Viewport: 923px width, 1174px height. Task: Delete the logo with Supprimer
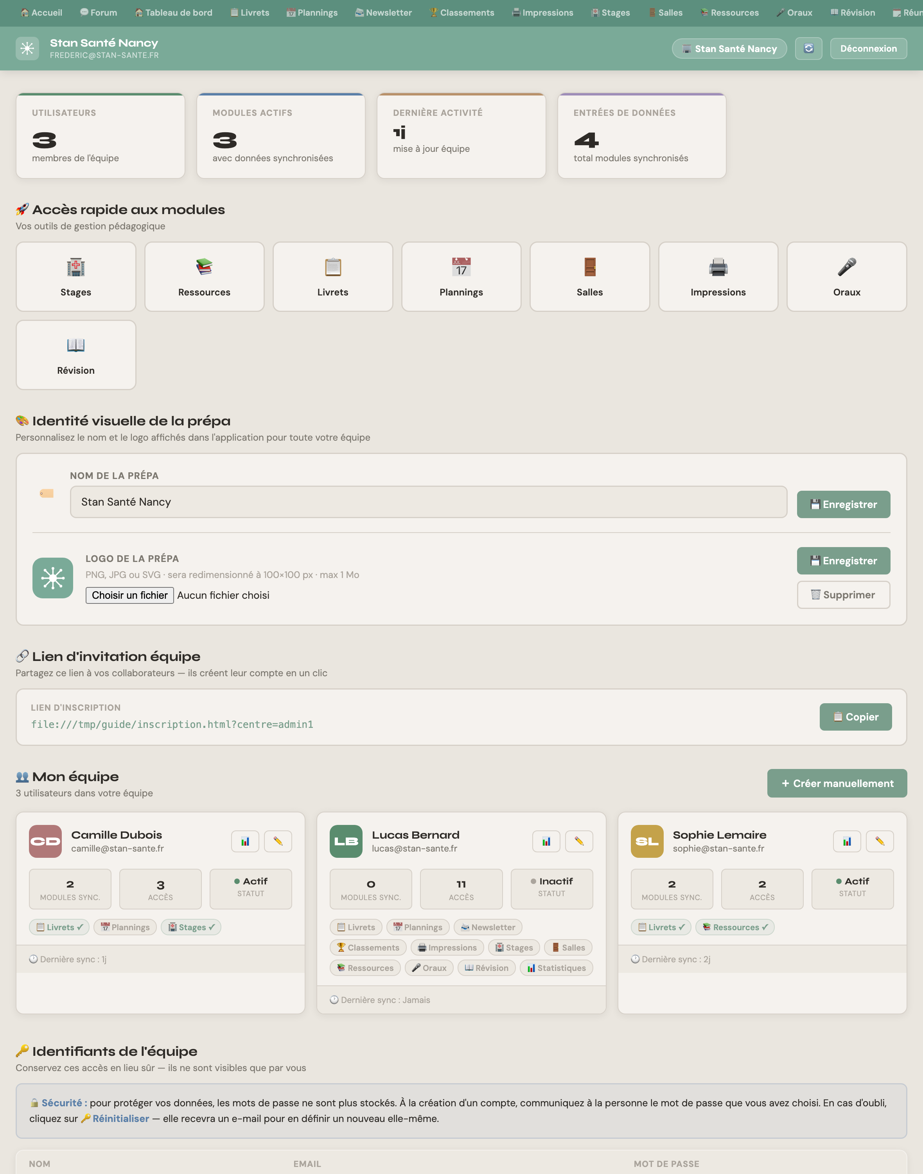(843, 595)
